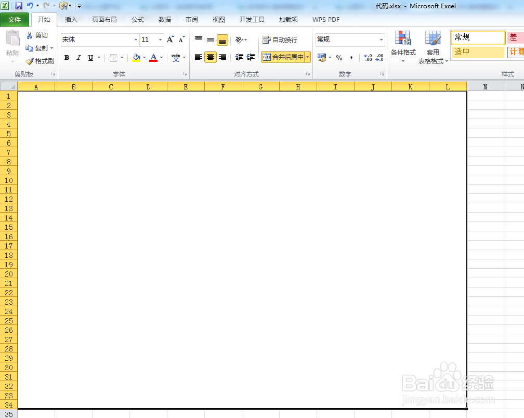Screen dimensions: 524x418
Task: Expand the 复制 copy dropdown arrow
Action: (52, 48)
